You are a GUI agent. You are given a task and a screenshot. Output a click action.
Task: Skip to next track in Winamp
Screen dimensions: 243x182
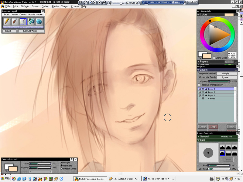(x=104, y=2)
